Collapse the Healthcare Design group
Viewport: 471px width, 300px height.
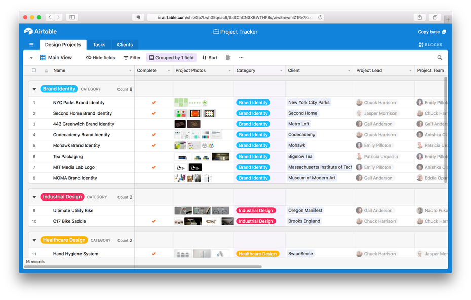coord(34,240)
